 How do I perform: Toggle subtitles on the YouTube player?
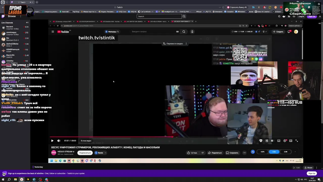[279, 141]
